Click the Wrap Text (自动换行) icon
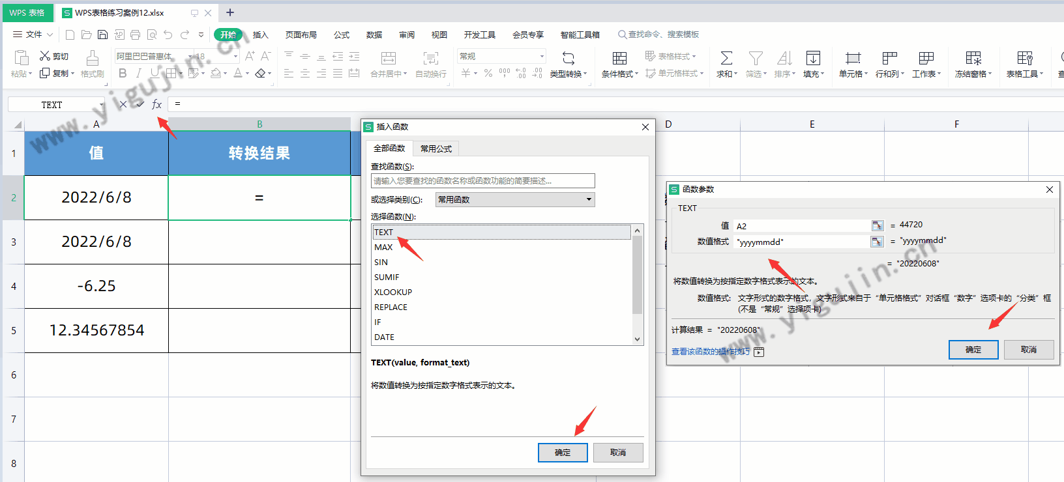 coord(430,58)
